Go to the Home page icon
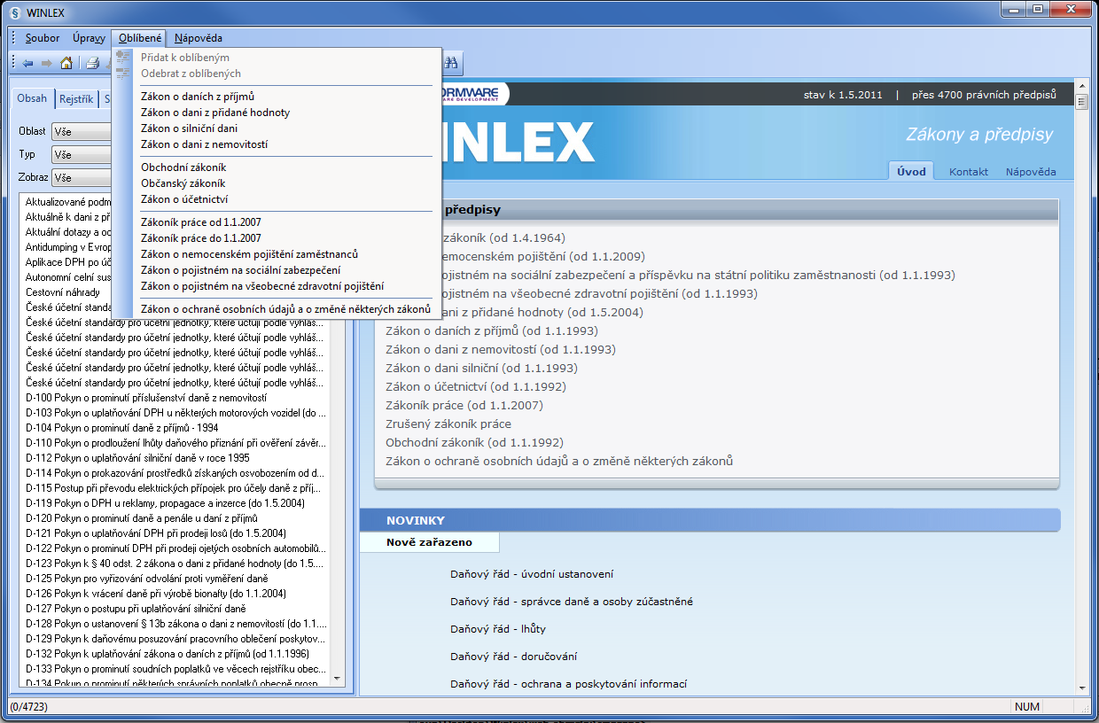 [x=66, y=63]
